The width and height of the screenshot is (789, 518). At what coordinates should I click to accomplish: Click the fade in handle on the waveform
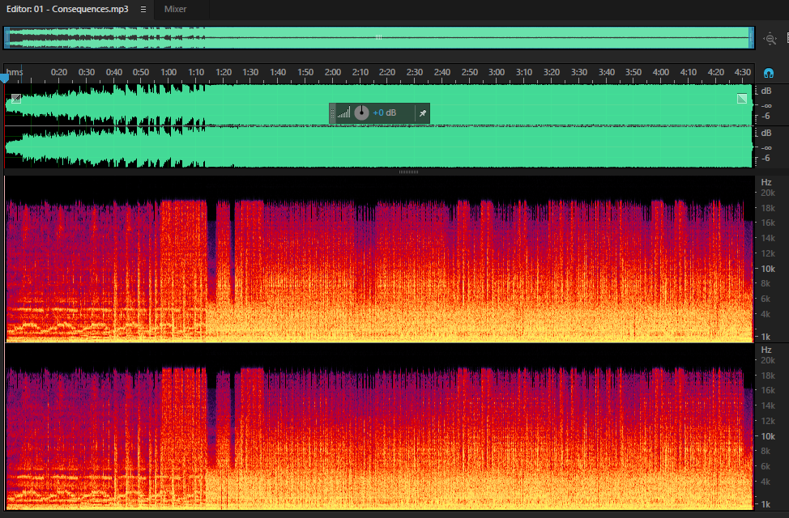[x=16, y=99]
